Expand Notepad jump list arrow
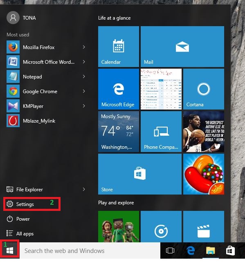The image size is (245, 264). point(84,76)
